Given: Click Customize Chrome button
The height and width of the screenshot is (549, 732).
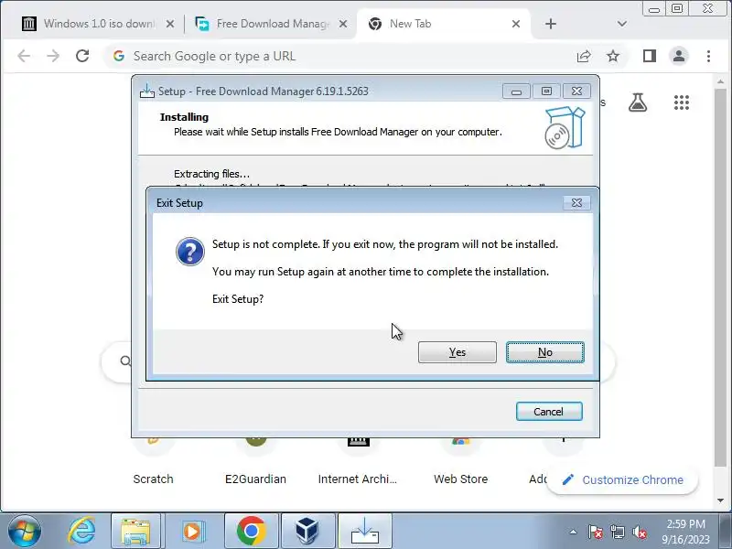Looking at the screenshot, I should pyautogui.click(x=623, y=479).
